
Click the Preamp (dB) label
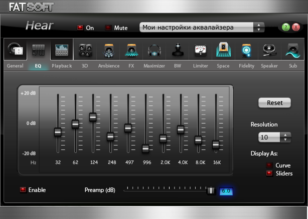point(100,190)
